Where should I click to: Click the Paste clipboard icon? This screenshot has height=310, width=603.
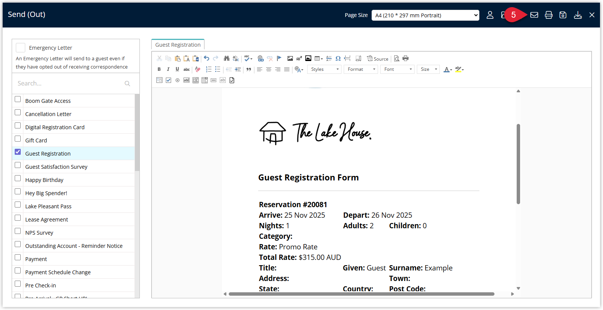[x=178, y=58]
